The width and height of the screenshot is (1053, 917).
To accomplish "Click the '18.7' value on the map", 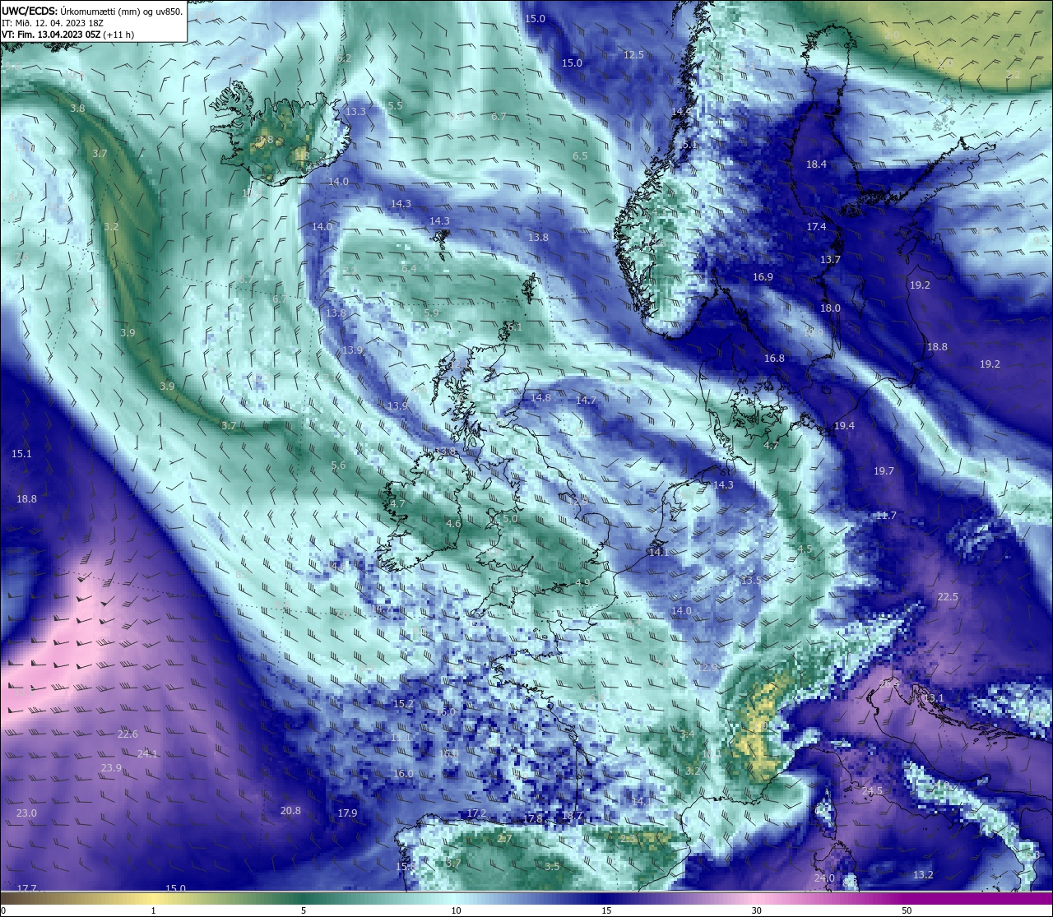I will coord(573,817).
